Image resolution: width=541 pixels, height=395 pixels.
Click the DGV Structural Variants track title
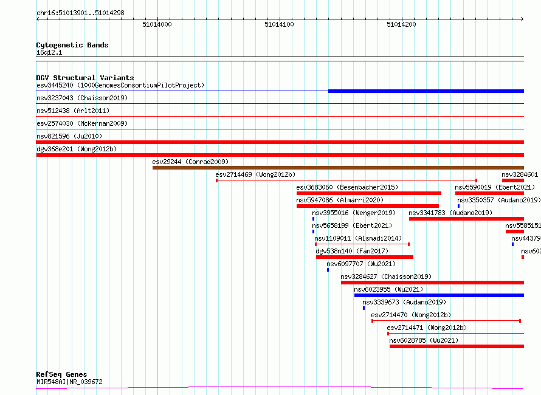[x=85, y=78]
